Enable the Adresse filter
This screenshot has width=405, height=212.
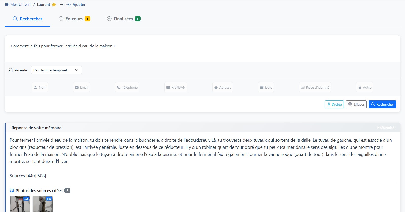click(222, 87)
